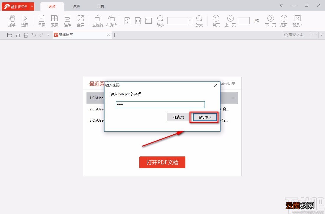The width and height of the screenshot is (325, 214).
Task: Rotate page left (左旋转)
Action: [x=98, y=21]
